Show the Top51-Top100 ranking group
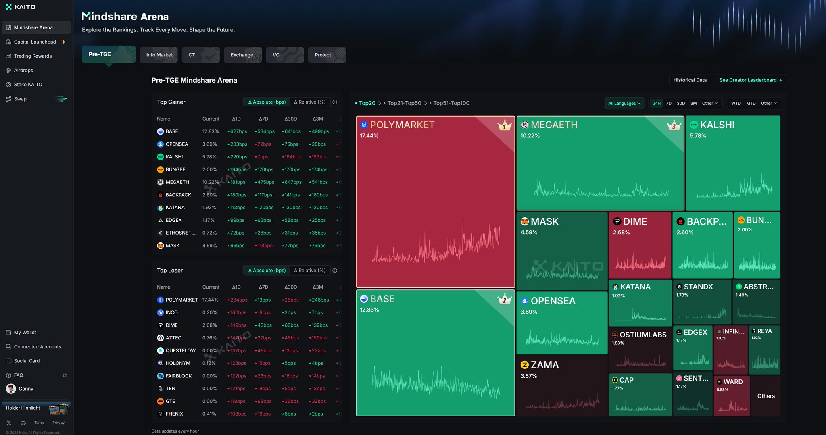Viewport: 826px width, 435px height. 451,103
